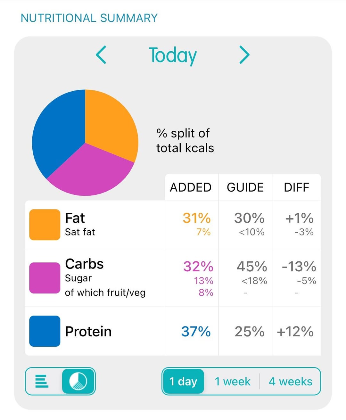Select the 1 week time range

233,381
